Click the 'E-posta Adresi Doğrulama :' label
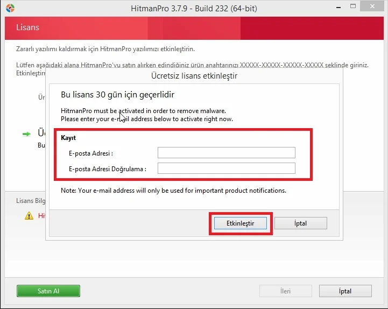 click(x=108, y=169)
